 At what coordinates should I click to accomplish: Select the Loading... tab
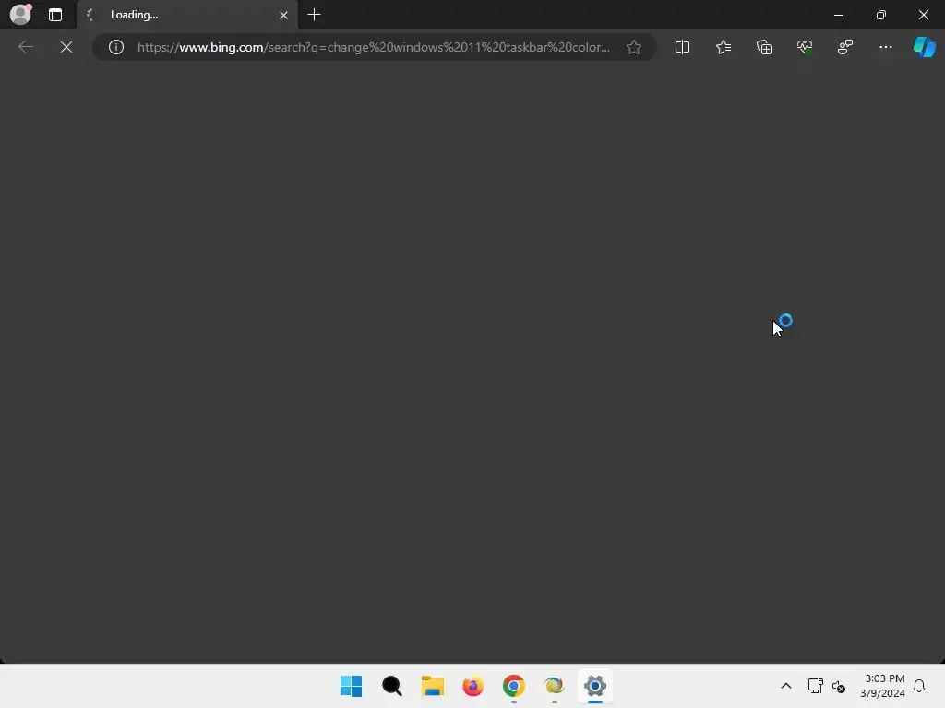pyautogui.click(x=186, y=15)
